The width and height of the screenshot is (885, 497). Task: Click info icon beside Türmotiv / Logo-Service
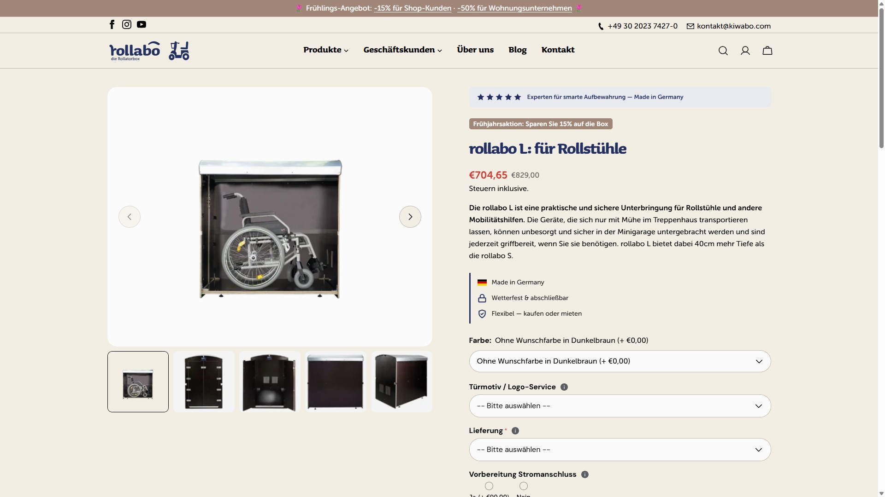coord(564,387)
